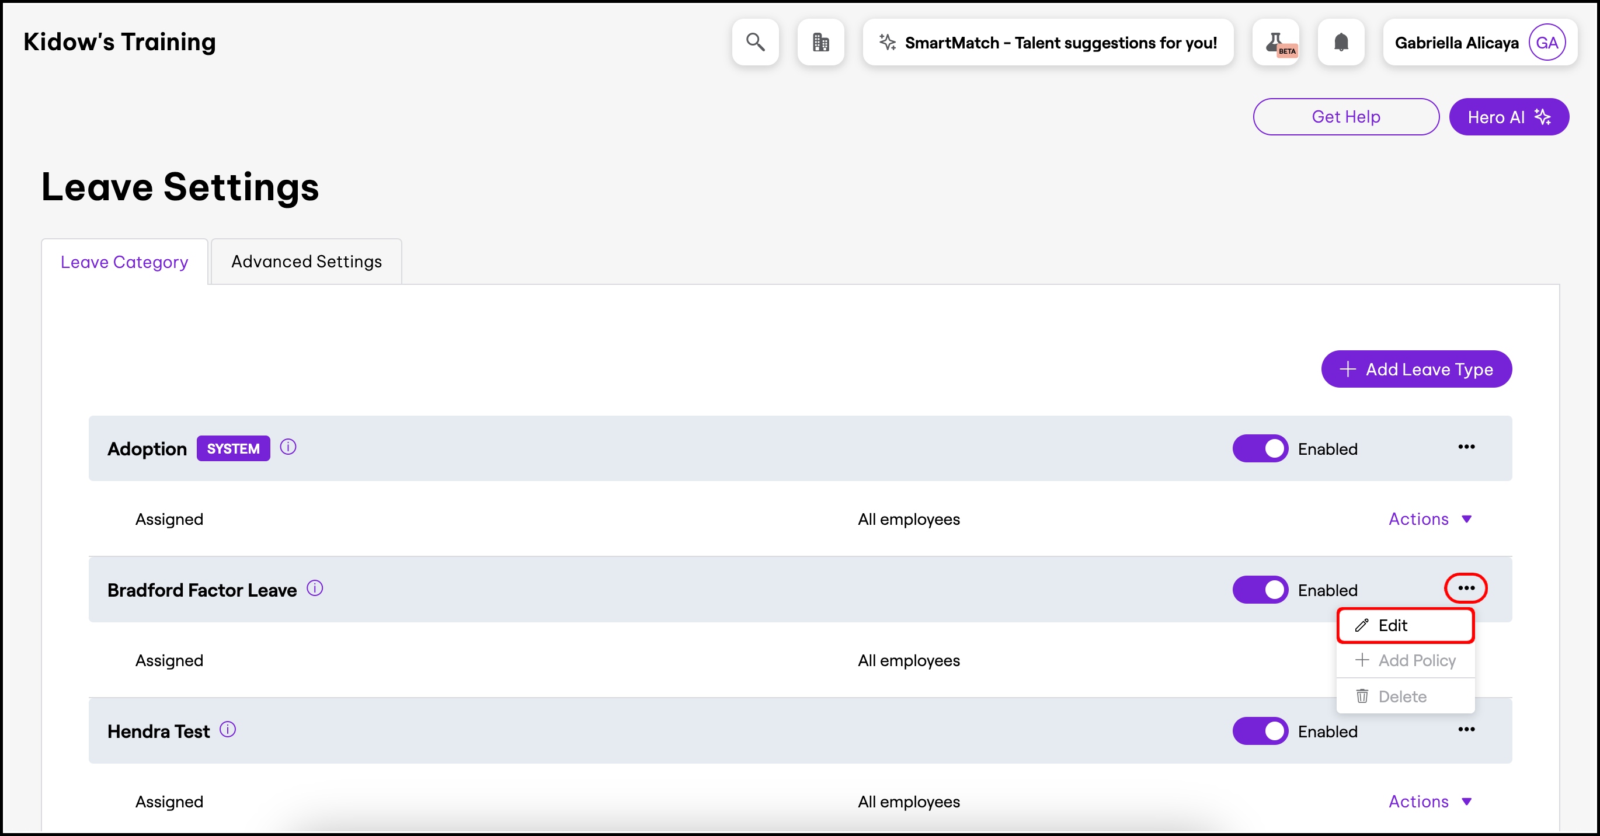Open the three-dot menu for Hendra Test
The width and height of the screenshot is (1600, 836).
pyautogui.click(x=1466, y=730)
